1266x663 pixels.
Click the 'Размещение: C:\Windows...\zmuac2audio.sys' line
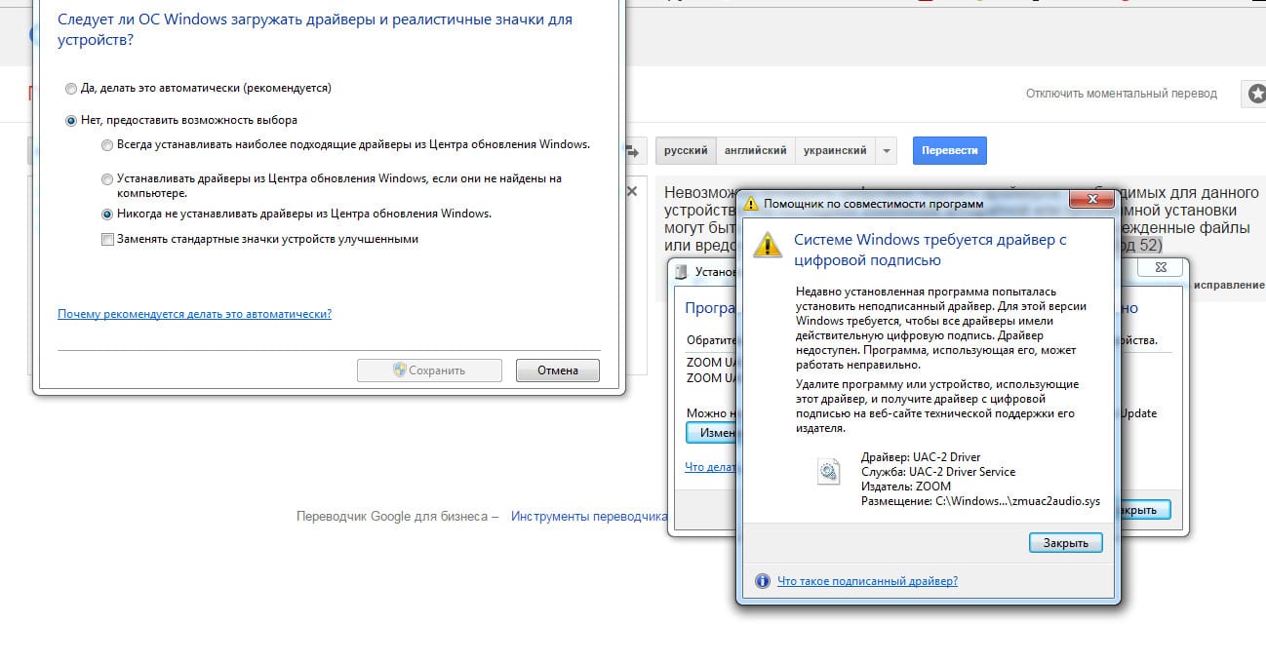pyautogui.click(x=980, y=501)
